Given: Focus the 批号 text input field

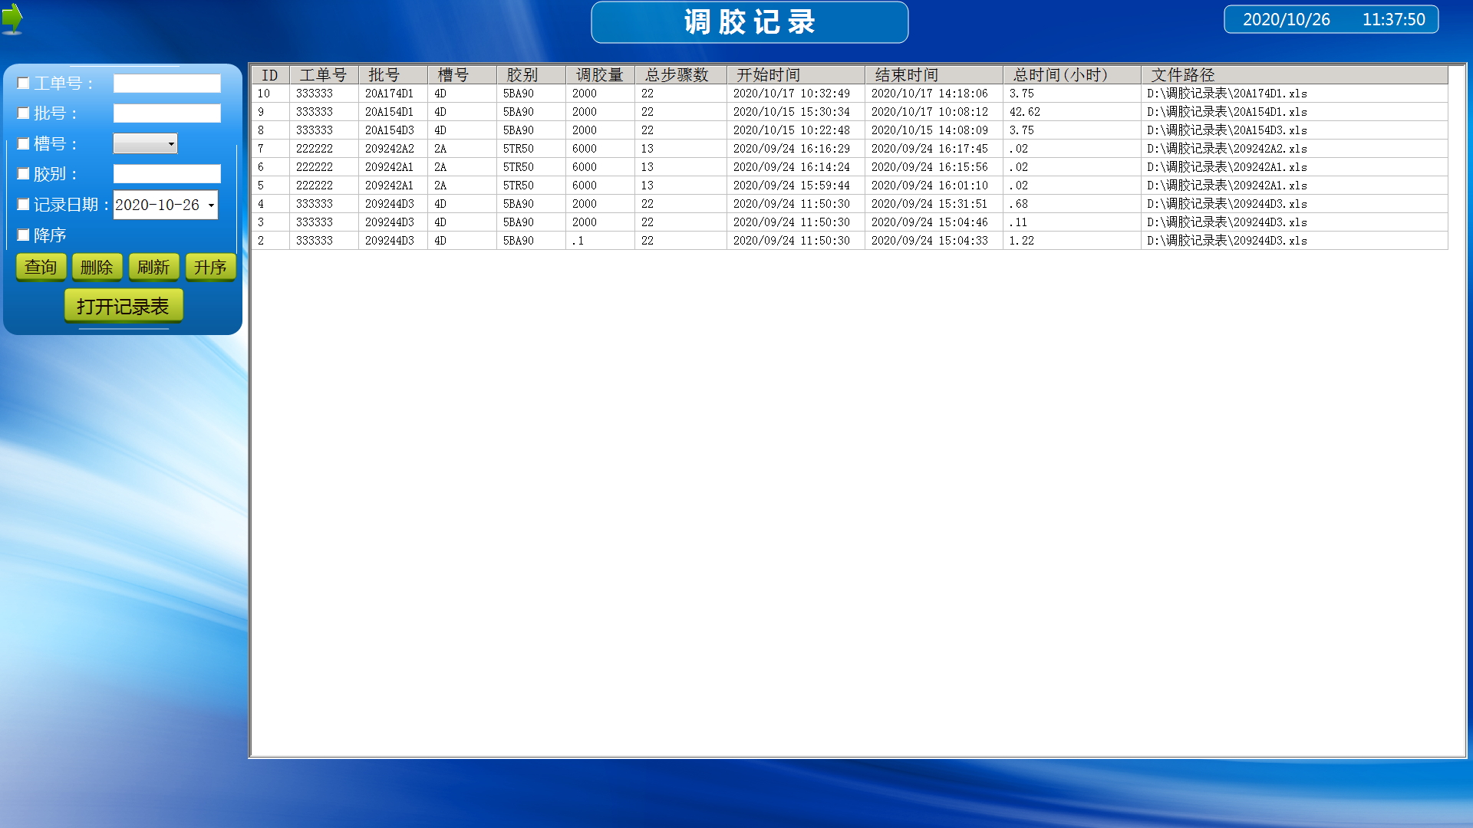Looking at the screenshot, I should click(166, 113).
